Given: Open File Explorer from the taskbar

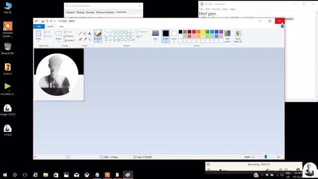Looking at the screenshot, I should pyautogui.click(x=46, y=175).
